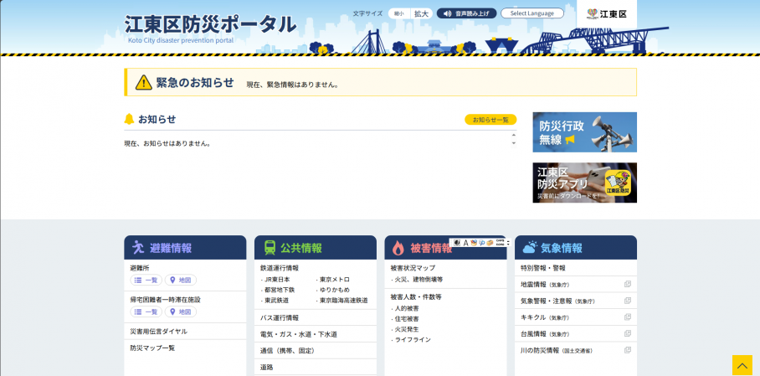Open キキクル（気象庁） link

545,317
